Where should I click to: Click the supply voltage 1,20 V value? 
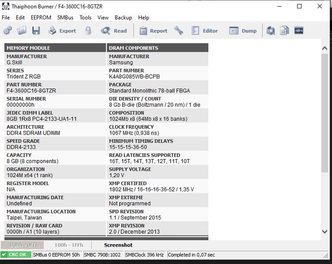(x=117, y=175)
